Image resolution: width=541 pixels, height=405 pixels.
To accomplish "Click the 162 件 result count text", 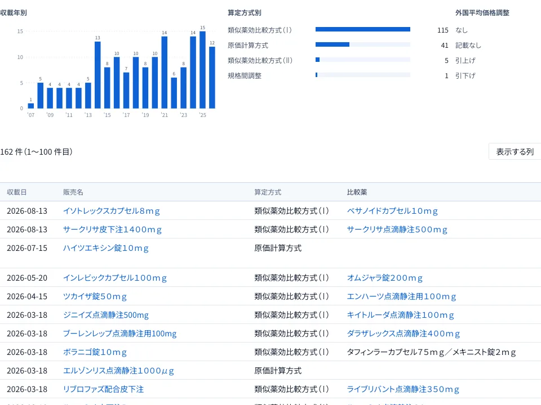I will [x=36, y=151].
